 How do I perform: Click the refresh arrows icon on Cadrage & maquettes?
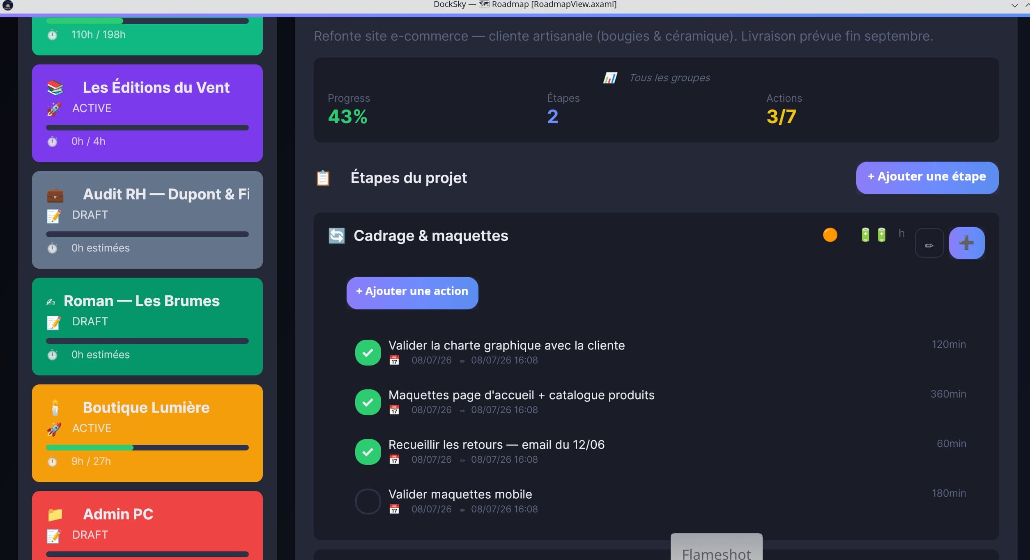[337, 236]
